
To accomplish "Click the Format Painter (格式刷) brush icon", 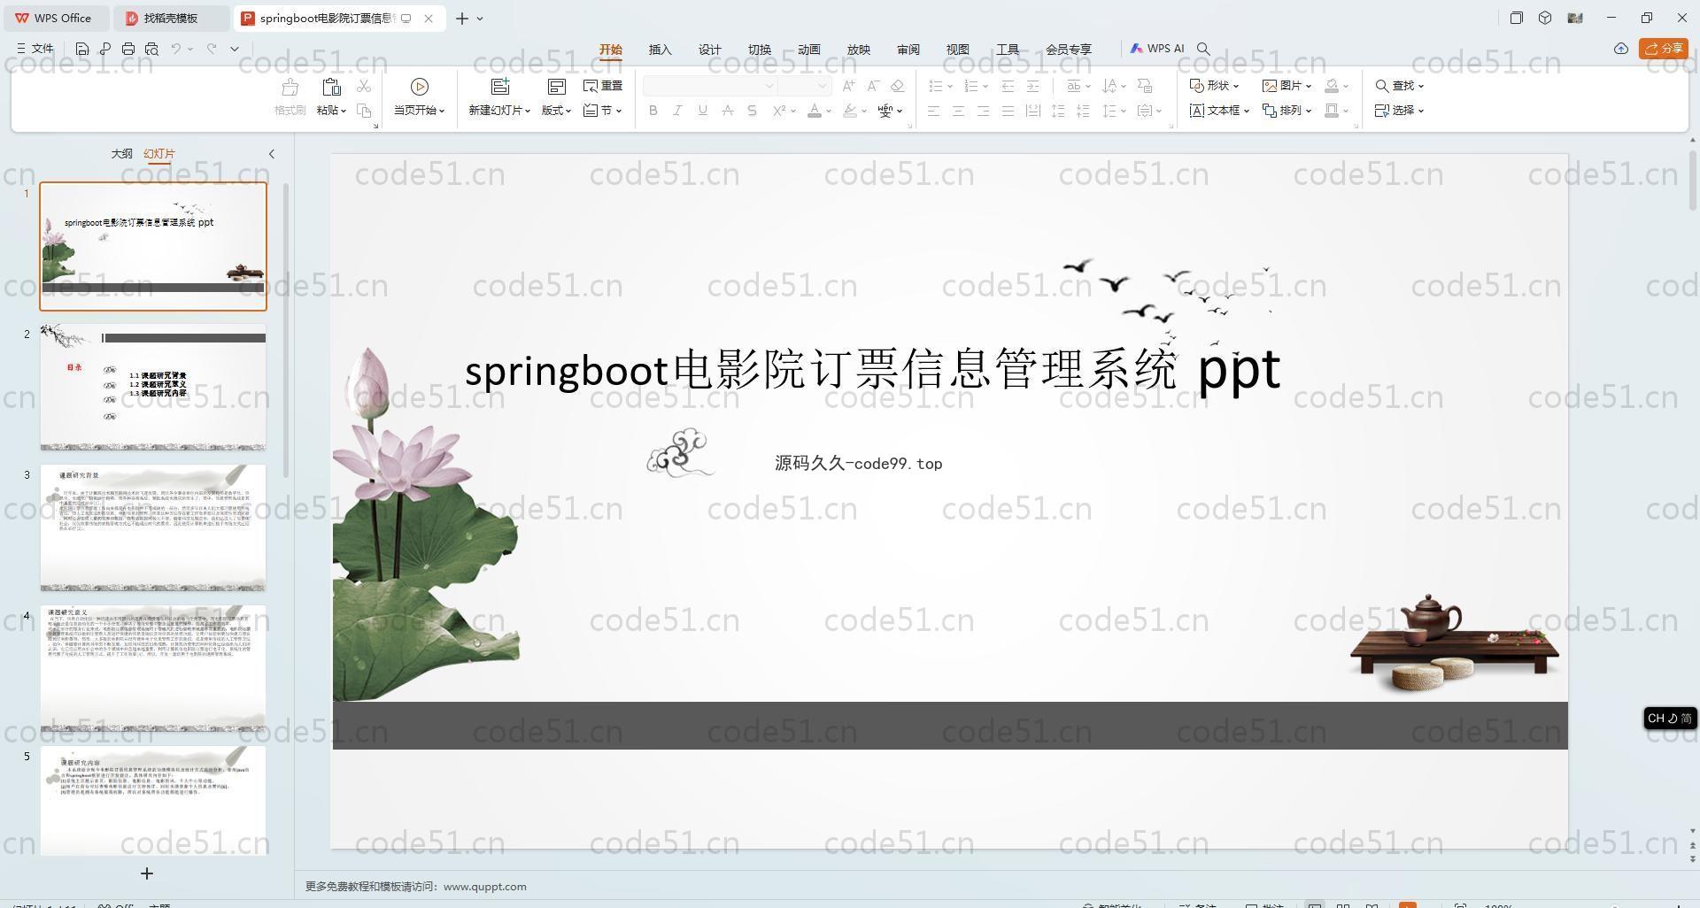I will [290, 87].
